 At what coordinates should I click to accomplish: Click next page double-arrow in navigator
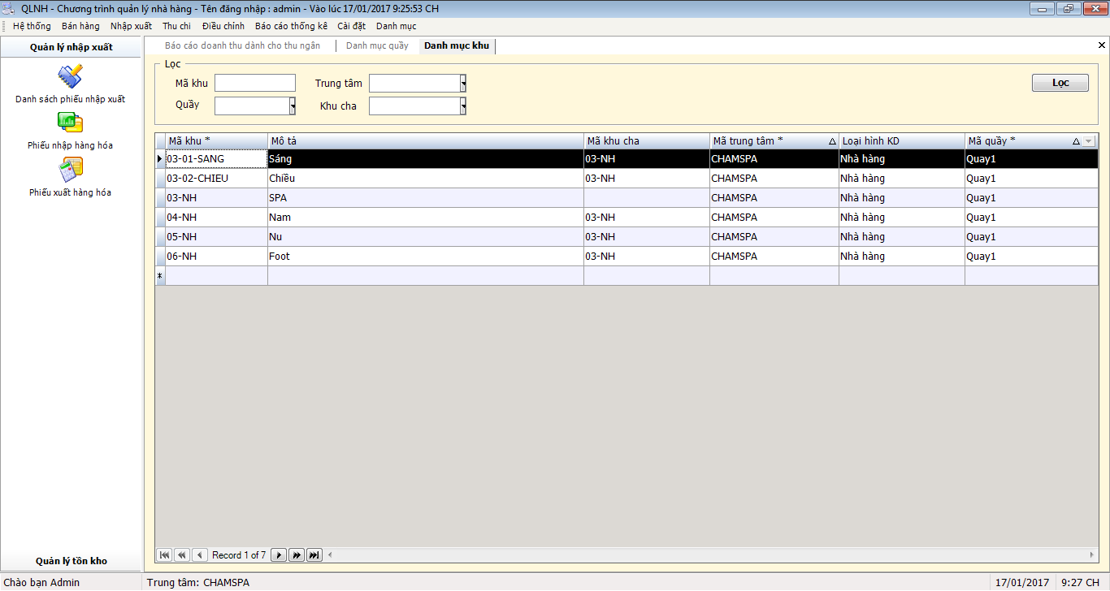[297, 555]
